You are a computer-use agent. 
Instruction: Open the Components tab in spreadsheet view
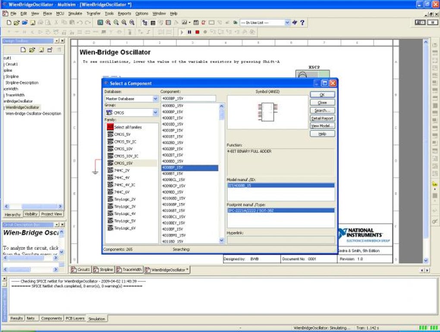click(x=51, y=318)
